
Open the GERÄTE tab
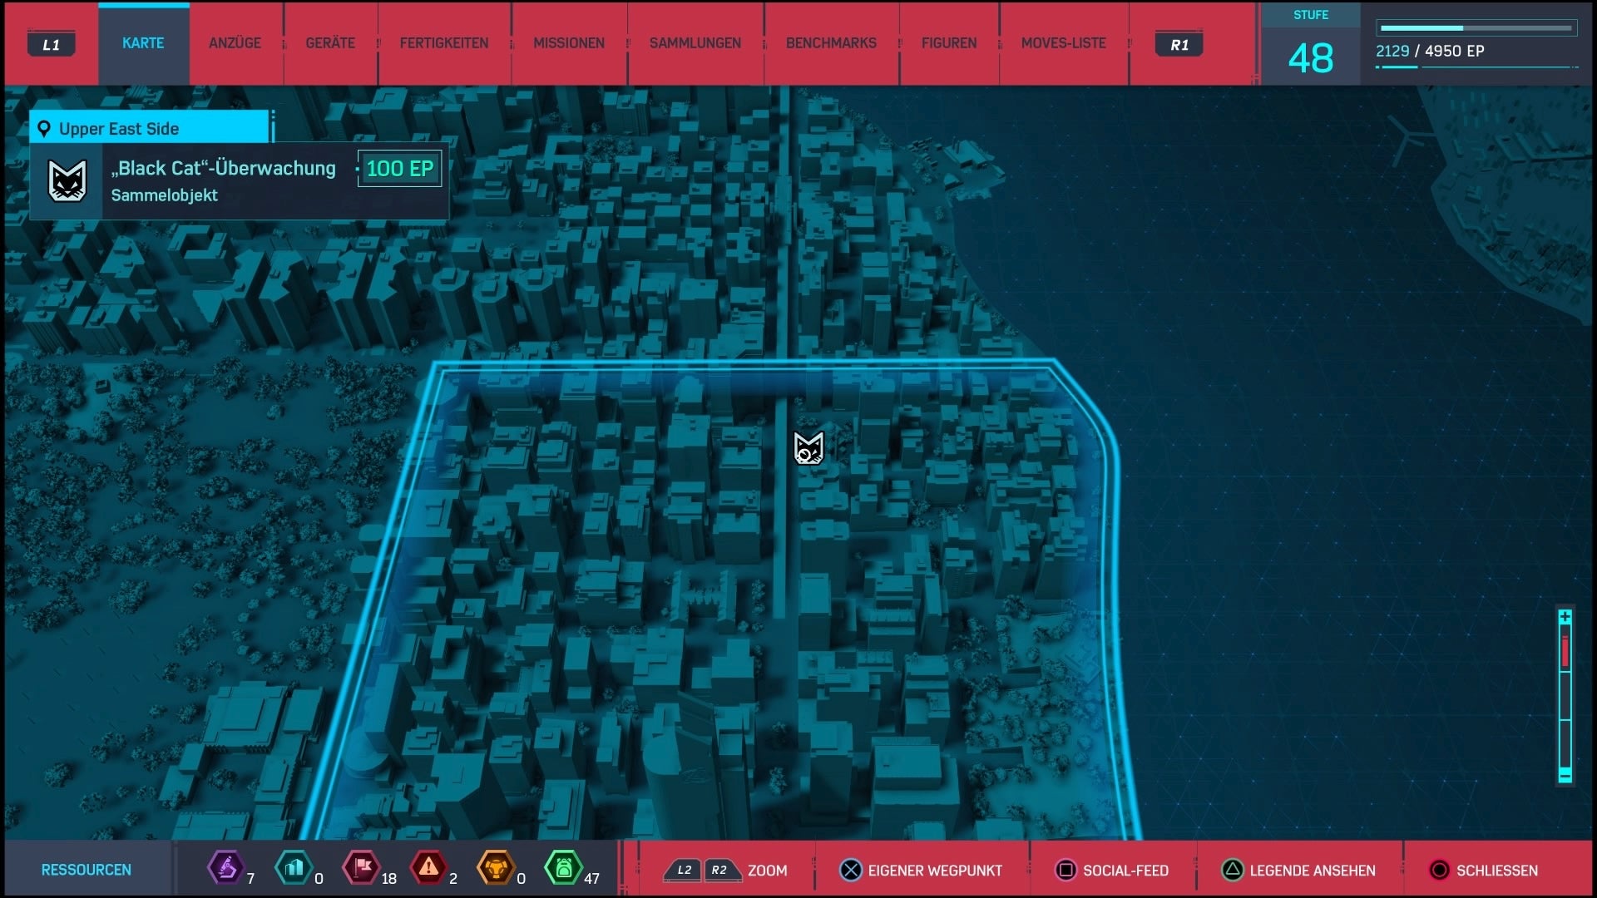(330, 43)
